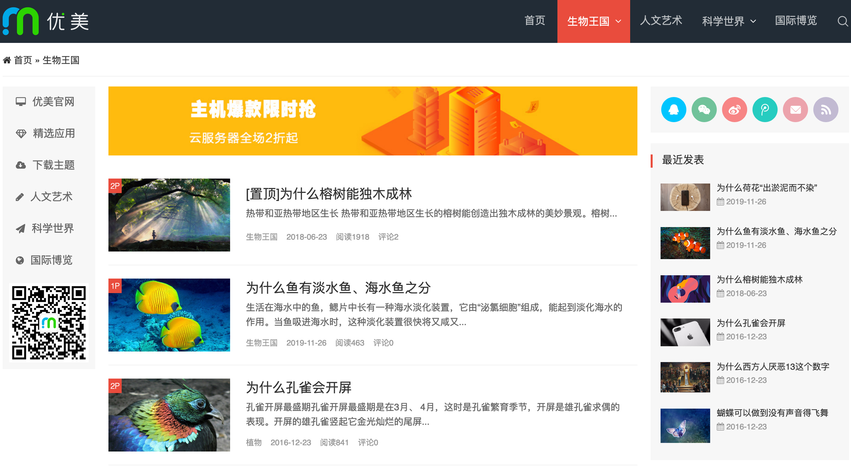
Task: Click the QR code in left sidebar
Action: [49, 323]
